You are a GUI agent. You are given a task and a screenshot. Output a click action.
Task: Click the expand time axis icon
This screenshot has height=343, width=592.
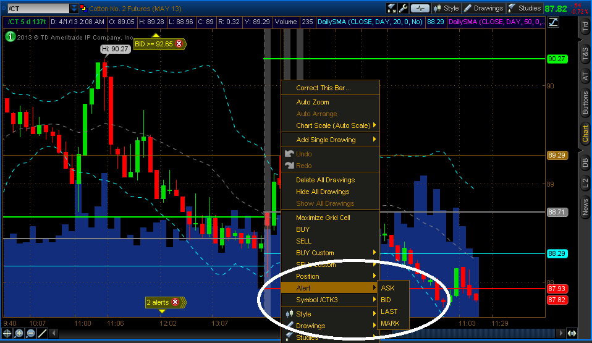tap(572, 333)
